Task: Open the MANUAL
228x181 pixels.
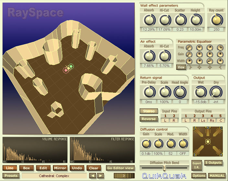Action: (x=217, y=176)
